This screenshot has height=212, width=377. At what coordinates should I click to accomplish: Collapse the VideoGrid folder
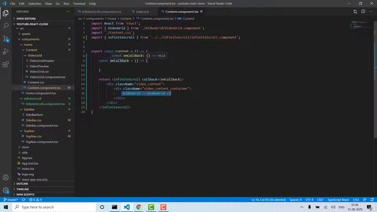point(35,55)
